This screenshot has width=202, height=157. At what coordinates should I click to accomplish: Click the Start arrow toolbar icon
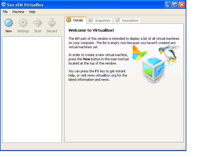pos(38,23)
